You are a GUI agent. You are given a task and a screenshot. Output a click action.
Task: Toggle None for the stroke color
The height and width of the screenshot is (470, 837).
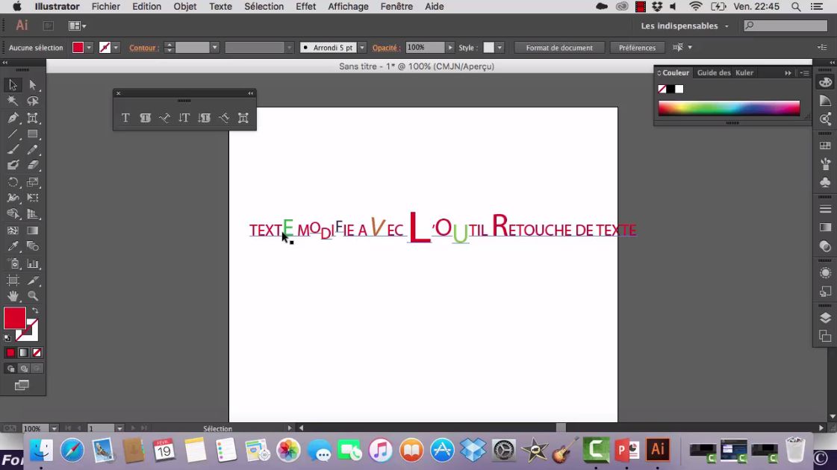36,352
